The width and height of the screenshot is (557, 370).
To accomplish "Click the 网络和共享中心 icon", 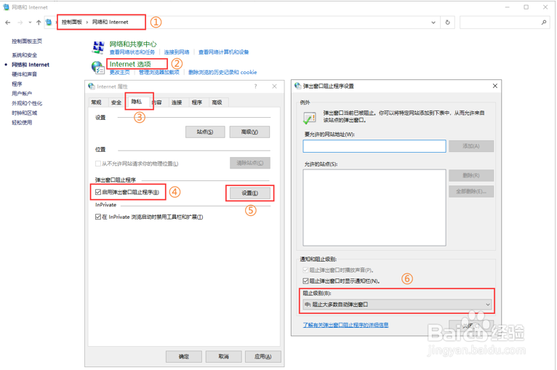I will click(98, 47).
